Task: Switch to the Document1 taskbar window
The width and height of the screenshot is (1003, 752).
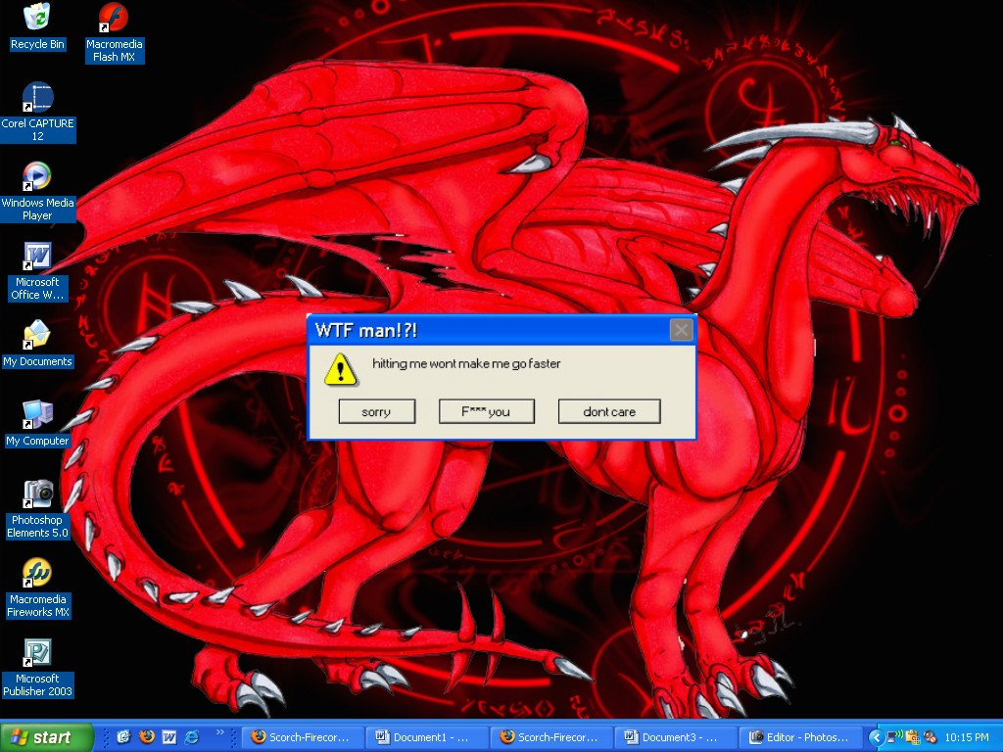Action: 427,737
